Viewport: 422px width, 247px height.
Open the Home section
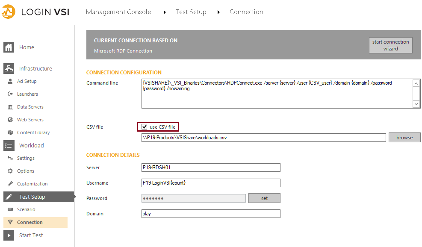pos(27,47)
